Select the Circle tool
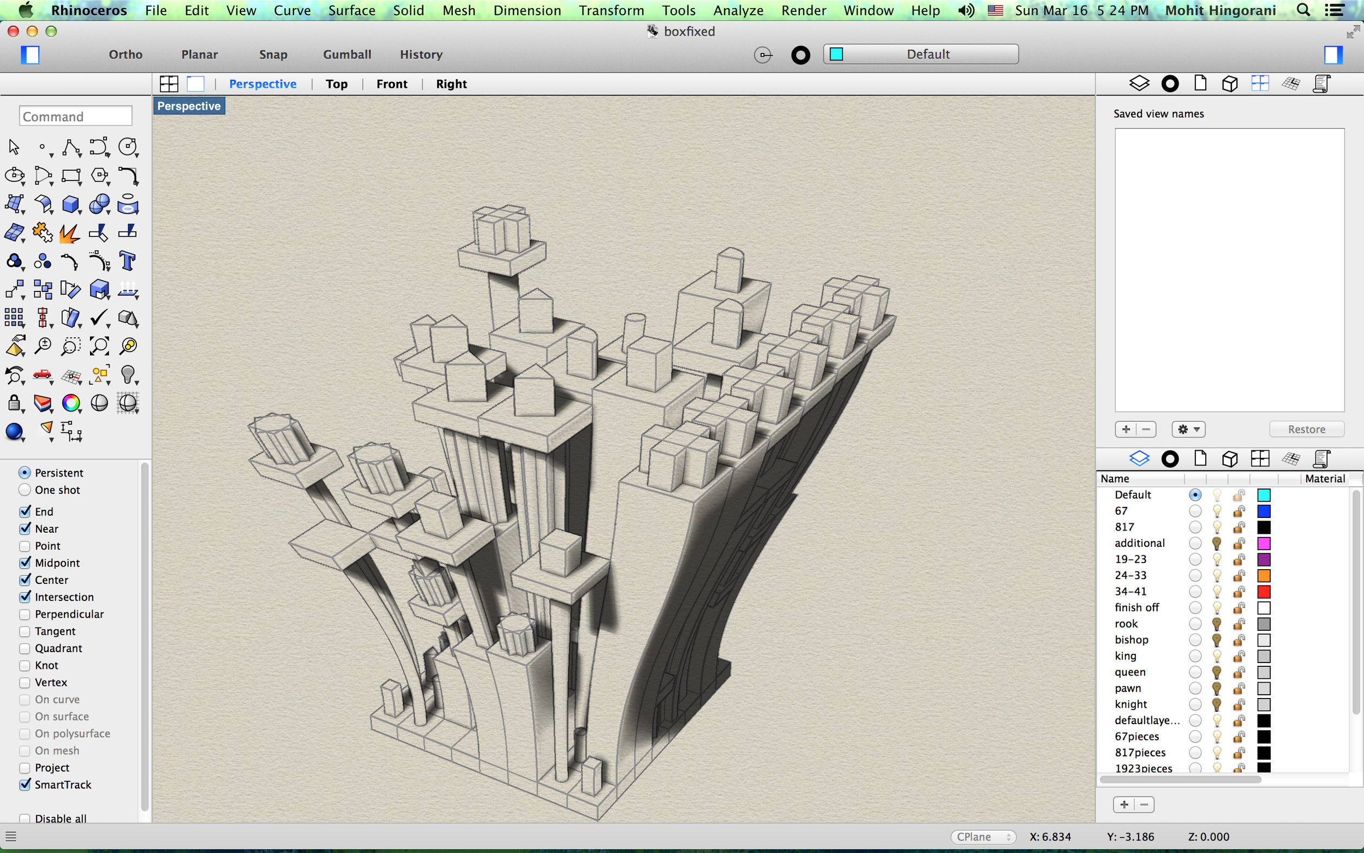Screen dimensions: 1364x853 coord(128,147)
